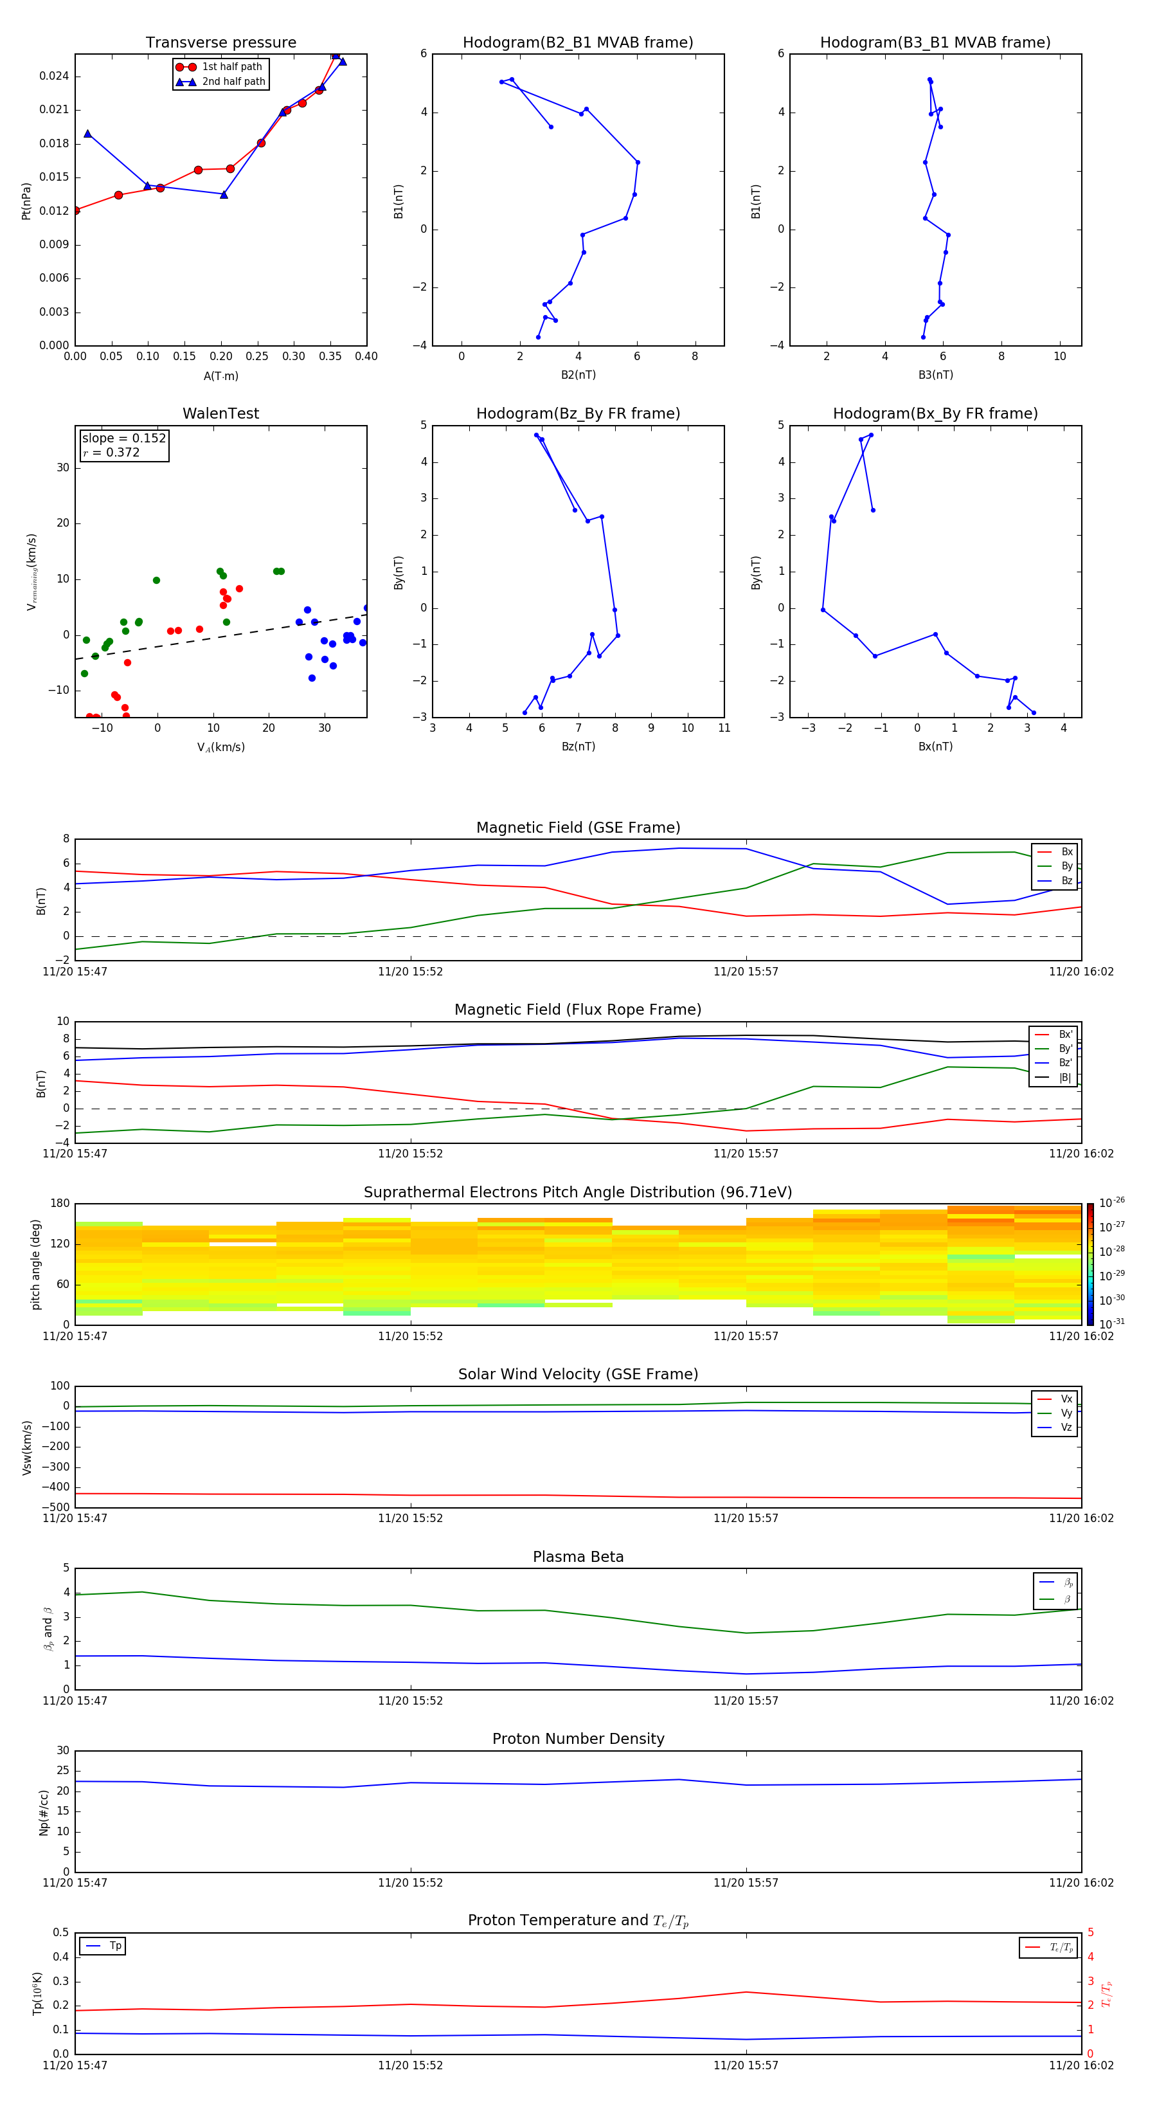
Task: Click the 'Plasma Beta' plot title
Action: click(578, 1557)
